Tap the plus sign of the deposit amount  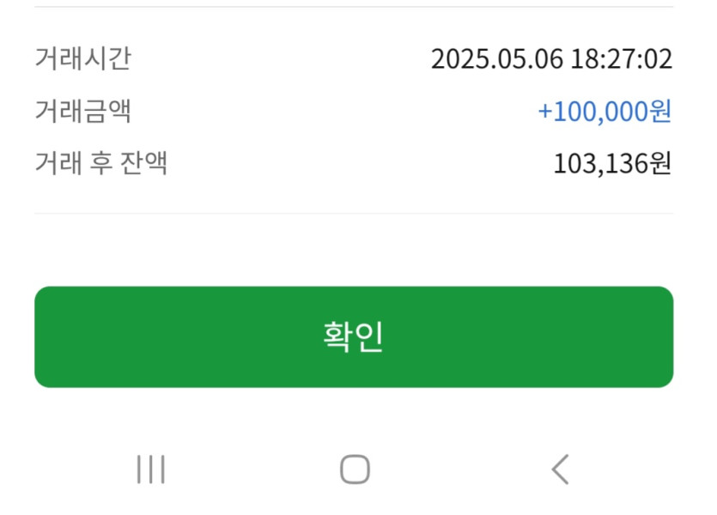(x=545, y=112)
